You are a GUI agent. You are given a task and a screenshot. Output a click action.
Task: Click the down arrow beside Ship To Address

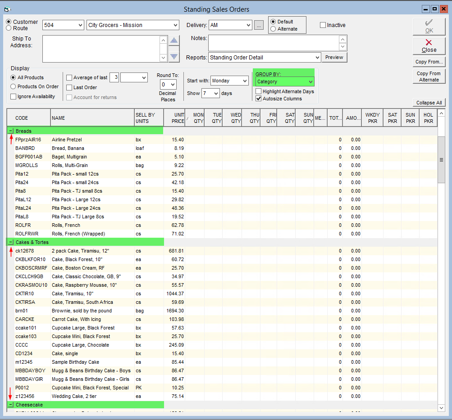tap(174, 56)
